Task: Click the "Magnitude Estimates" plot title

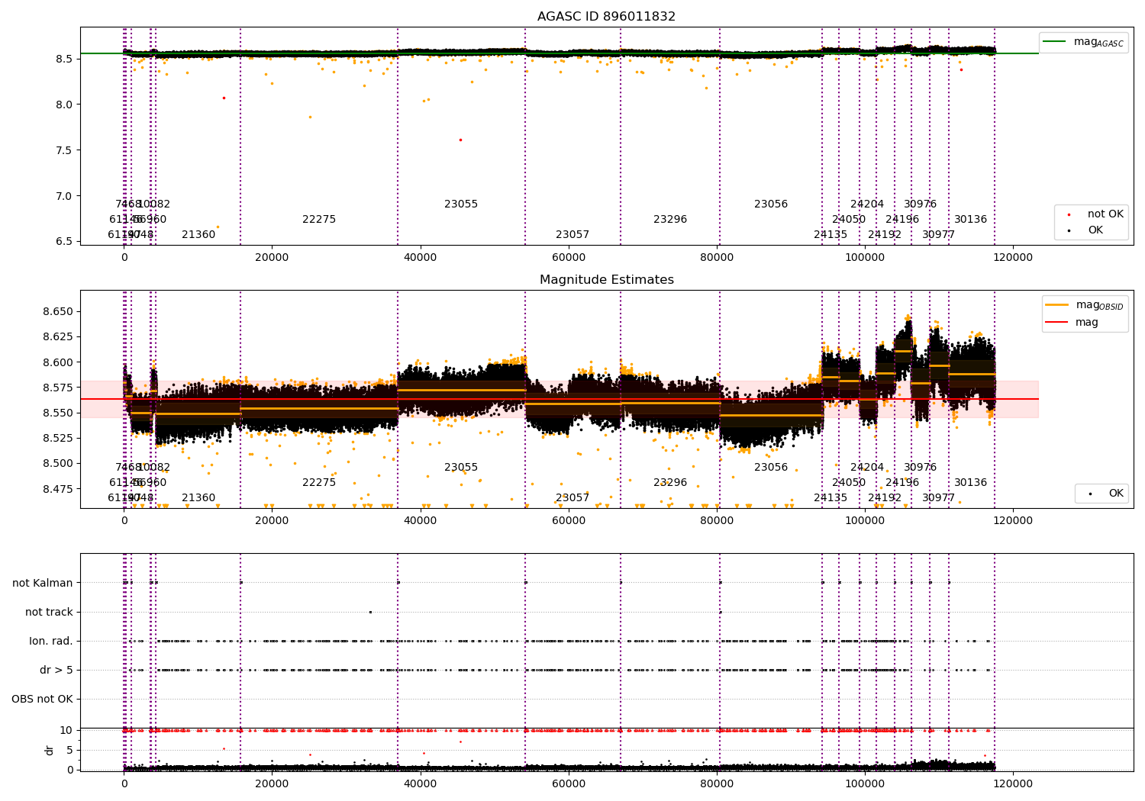Action: [606, 280]
